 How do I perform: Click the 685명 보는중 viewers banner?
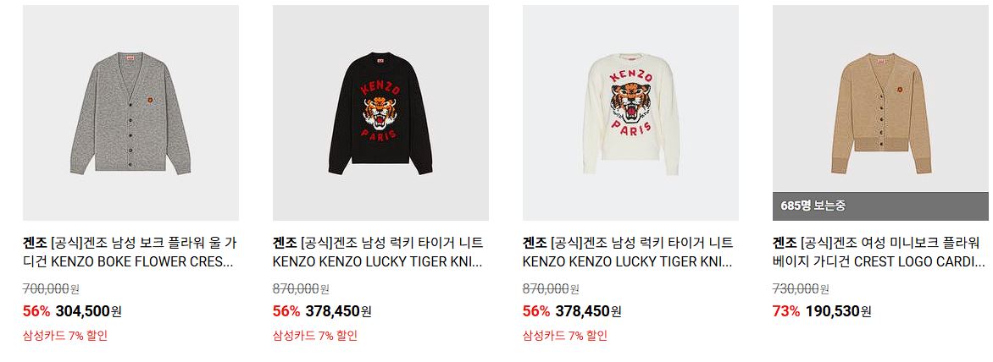pyautogui.click(x=881, y=206)
